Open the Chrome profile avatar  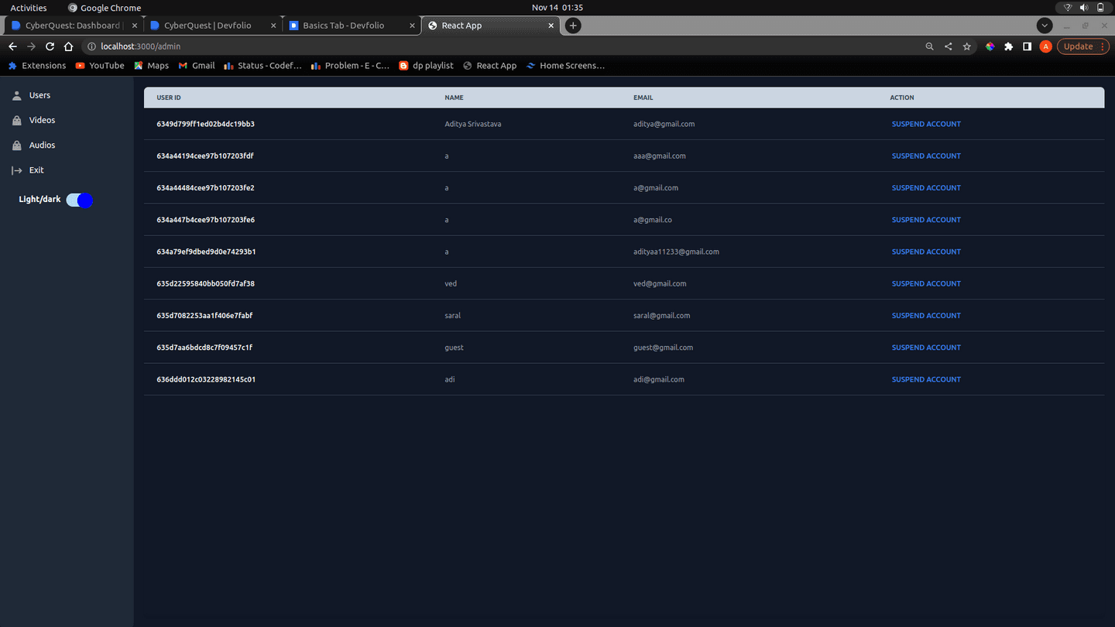coord(1045,46)
